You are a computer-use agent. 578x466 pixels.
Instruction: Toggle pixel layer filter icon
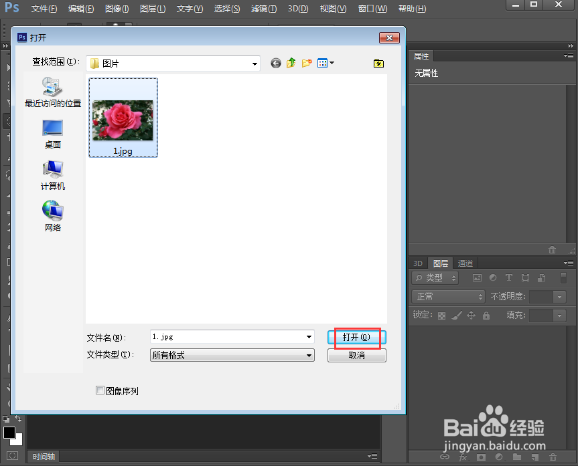(x=477, y=278)
